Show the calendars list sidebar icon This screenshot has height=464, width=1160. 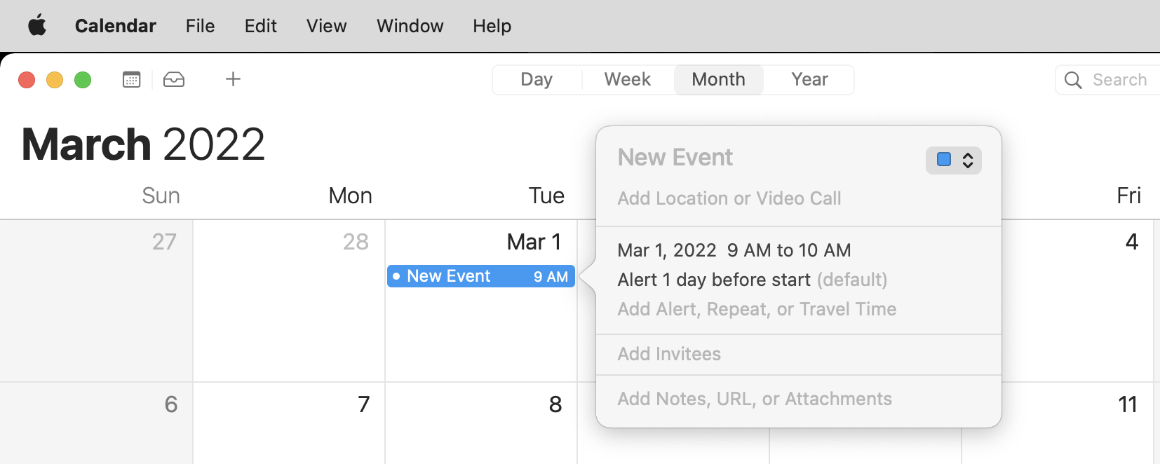click(x=131, y=79)
